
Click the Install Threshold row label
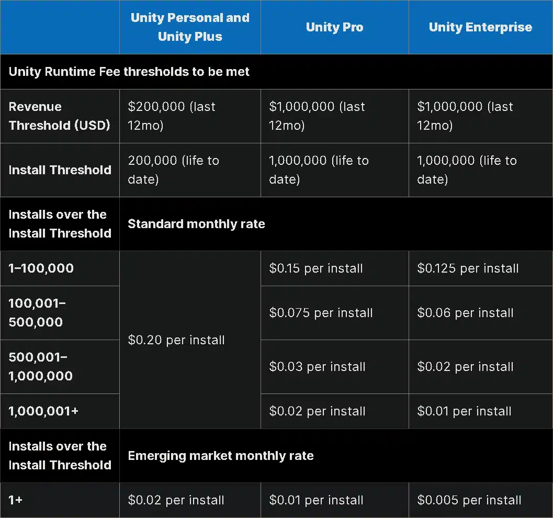click(60, 170)
